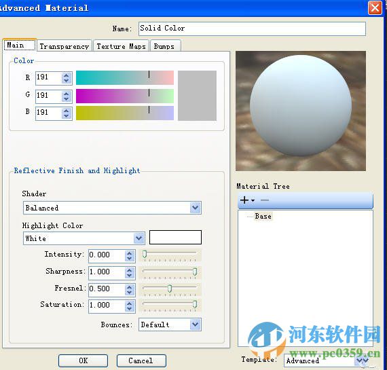Click the blue B color gradient slider
This screenshot has width=387, height=370.
pyautogui.click(x=125, y=113)
